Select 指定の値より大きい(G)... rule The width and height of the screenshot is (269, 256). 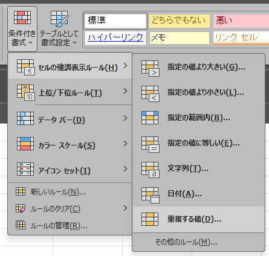[x=198, y=67]
